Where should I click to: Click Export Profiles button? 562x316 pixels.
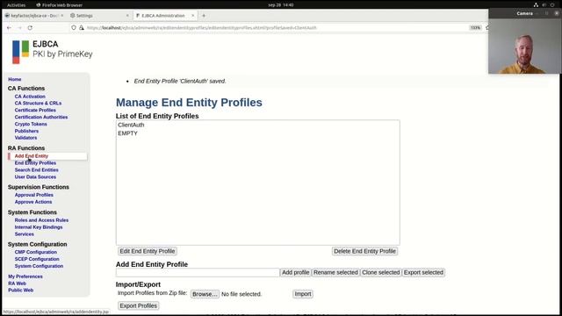[139, 305]
